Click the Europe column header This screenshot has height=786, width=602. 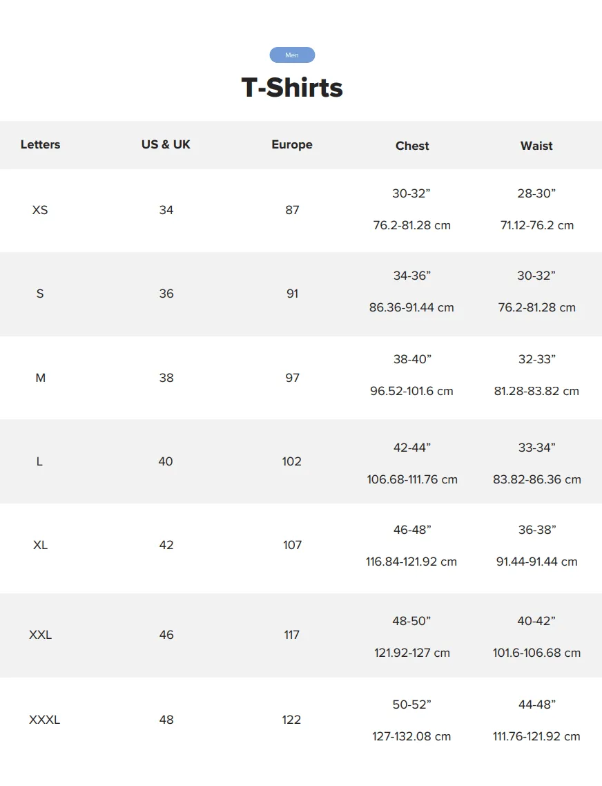click(x=292, y=144)
